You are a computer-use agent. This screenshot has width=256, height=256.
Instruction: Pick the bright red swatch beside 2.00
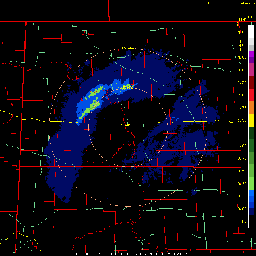(251, 95)
